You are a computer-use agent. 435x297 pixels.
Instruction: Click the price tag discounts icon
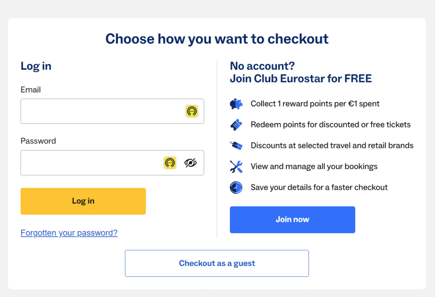tap(236, 145)
